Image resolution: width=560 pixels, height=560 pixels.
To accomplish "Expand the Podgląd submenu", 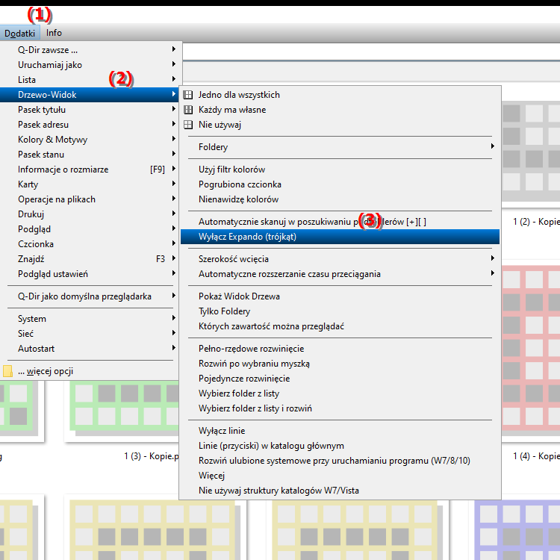I will (x=90, y=229).
